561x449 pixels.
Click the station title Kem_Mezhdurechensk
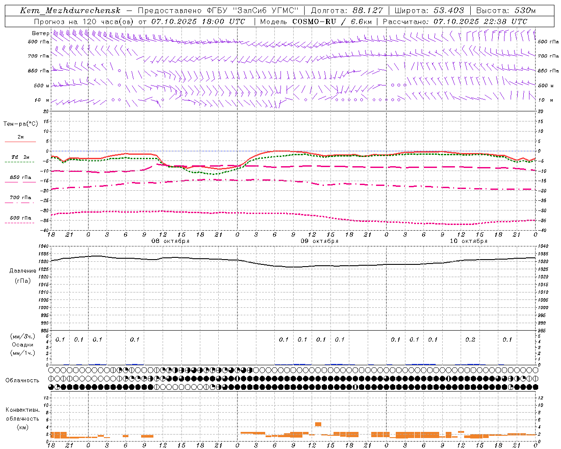70,11
